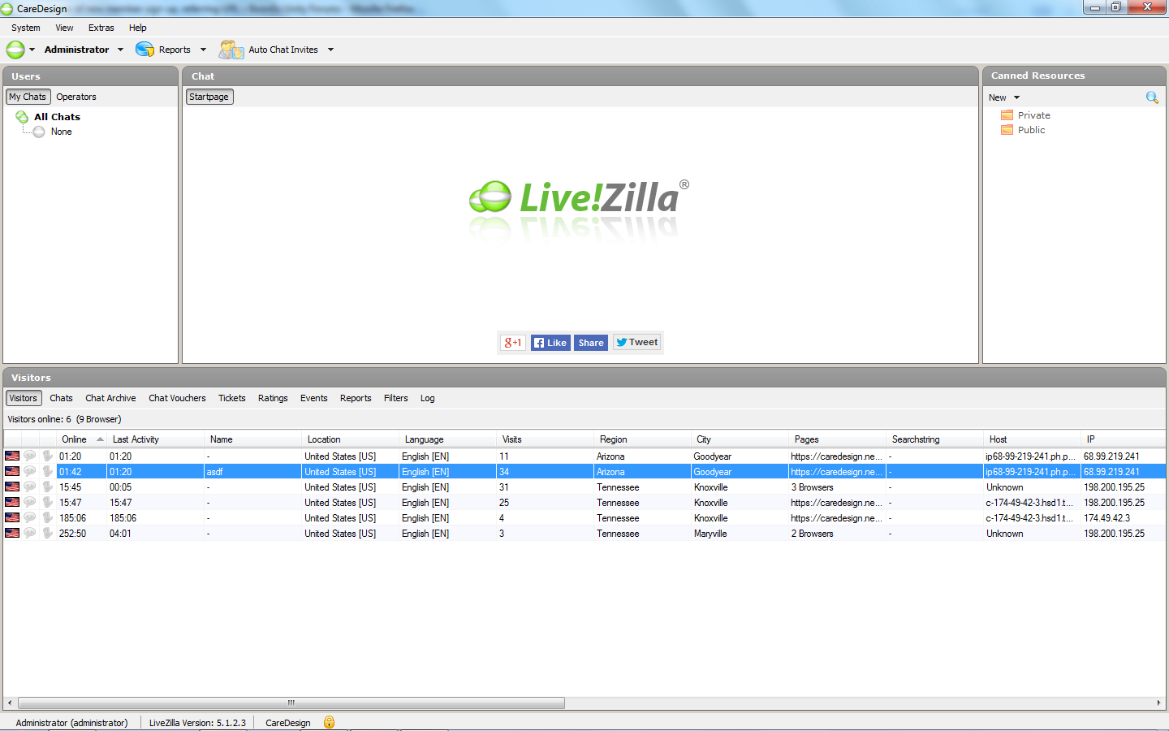Sort by the Last Activity column header
The width and height of the screenshot is (1169, 731).
tap(156, 439)
